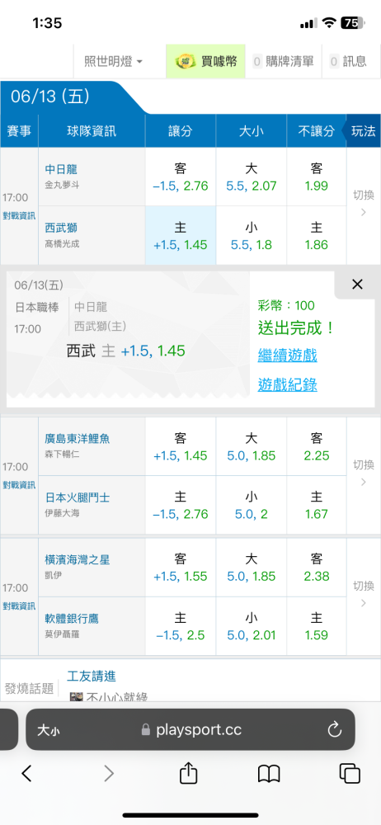Tap the 買噱幣 coin icon
The height and width of the screenshot is (825, 381).
(186, 61)
